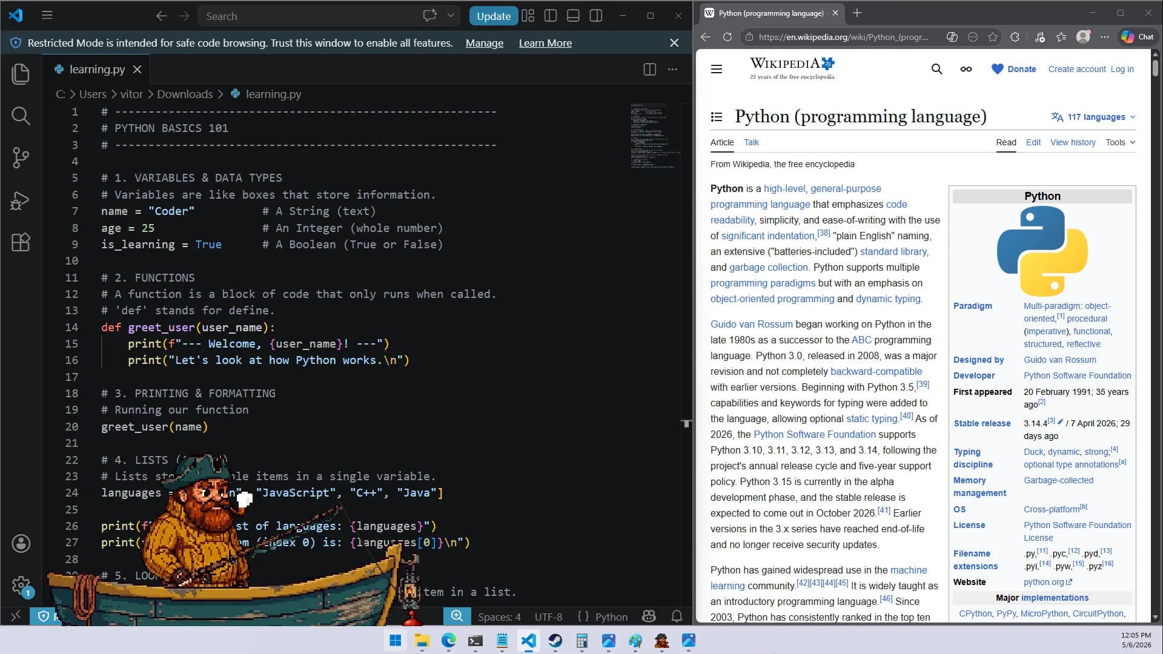1163x654 pixels.
Task: Open VS Code hamburger application menu
Action: pos(47,16)
